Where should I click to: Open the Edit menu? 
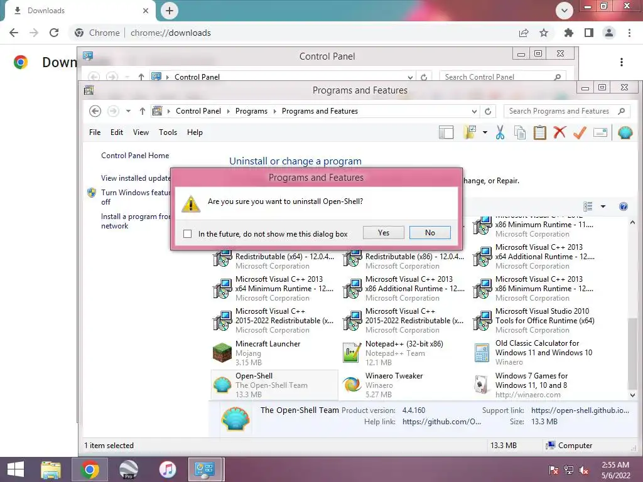tap(116, 132)
